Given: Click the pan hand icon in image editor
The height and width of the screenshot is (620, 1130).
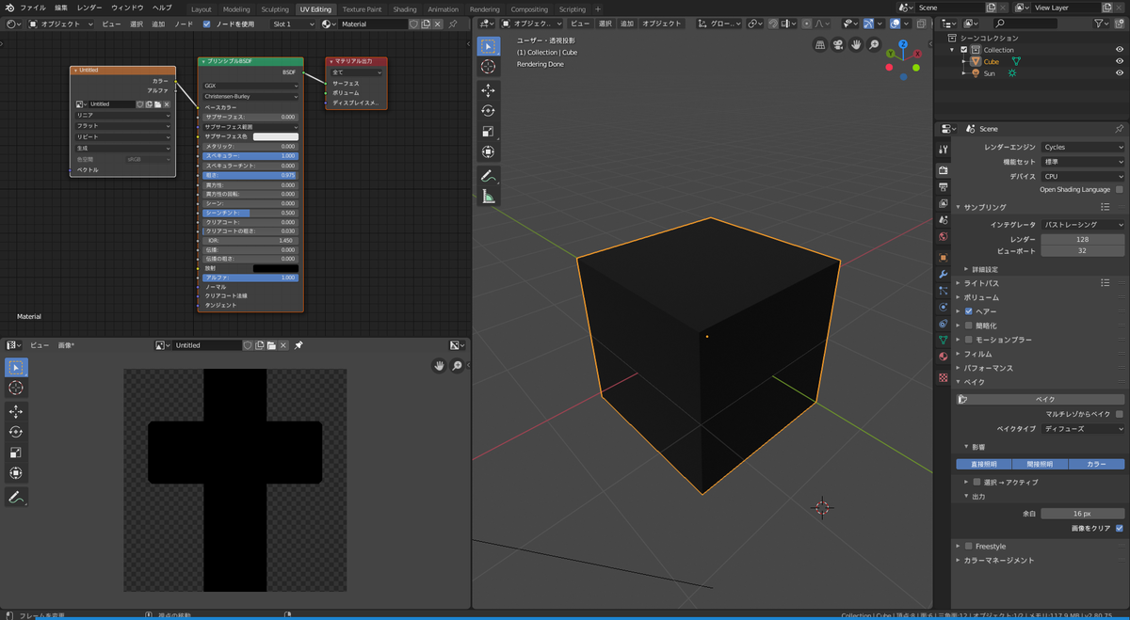Looking at the screenshot, I should (x=439, y=366).
